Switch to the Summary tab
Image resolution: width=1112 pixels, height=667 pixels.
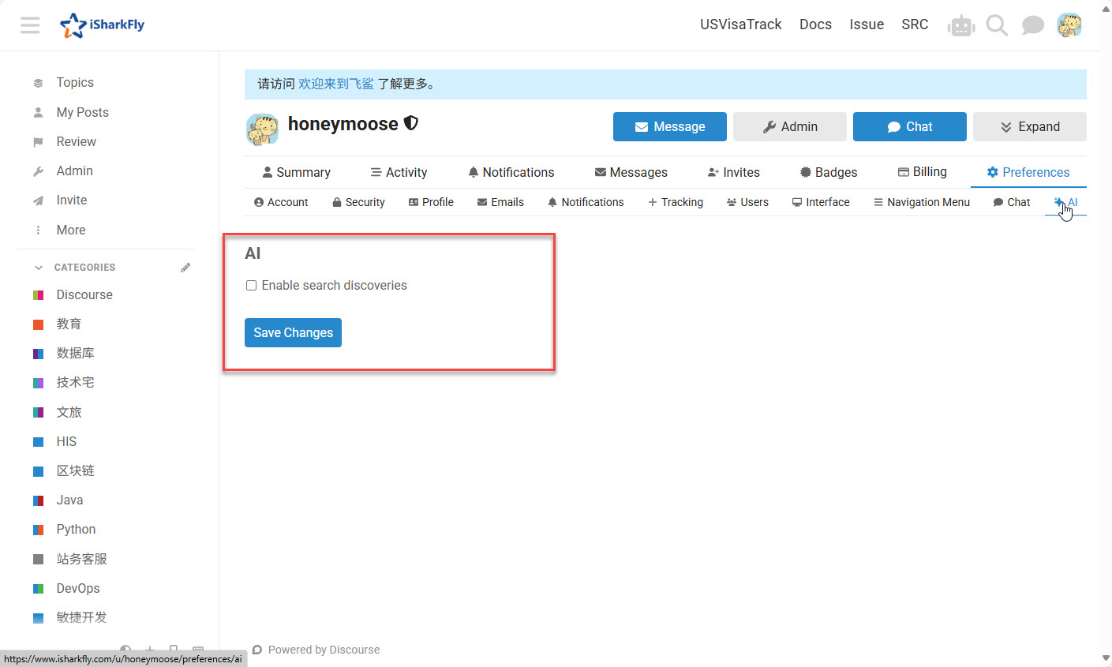pyautogui.click(x=296, y=172)
